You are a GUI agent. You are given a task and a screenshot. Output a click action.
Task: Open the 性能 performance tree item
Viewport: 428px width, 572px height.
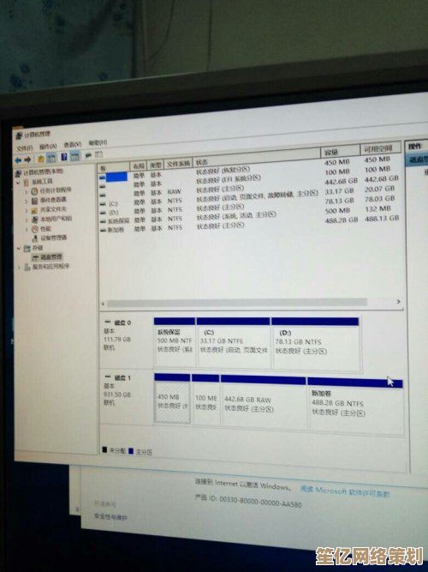[41, 229]
